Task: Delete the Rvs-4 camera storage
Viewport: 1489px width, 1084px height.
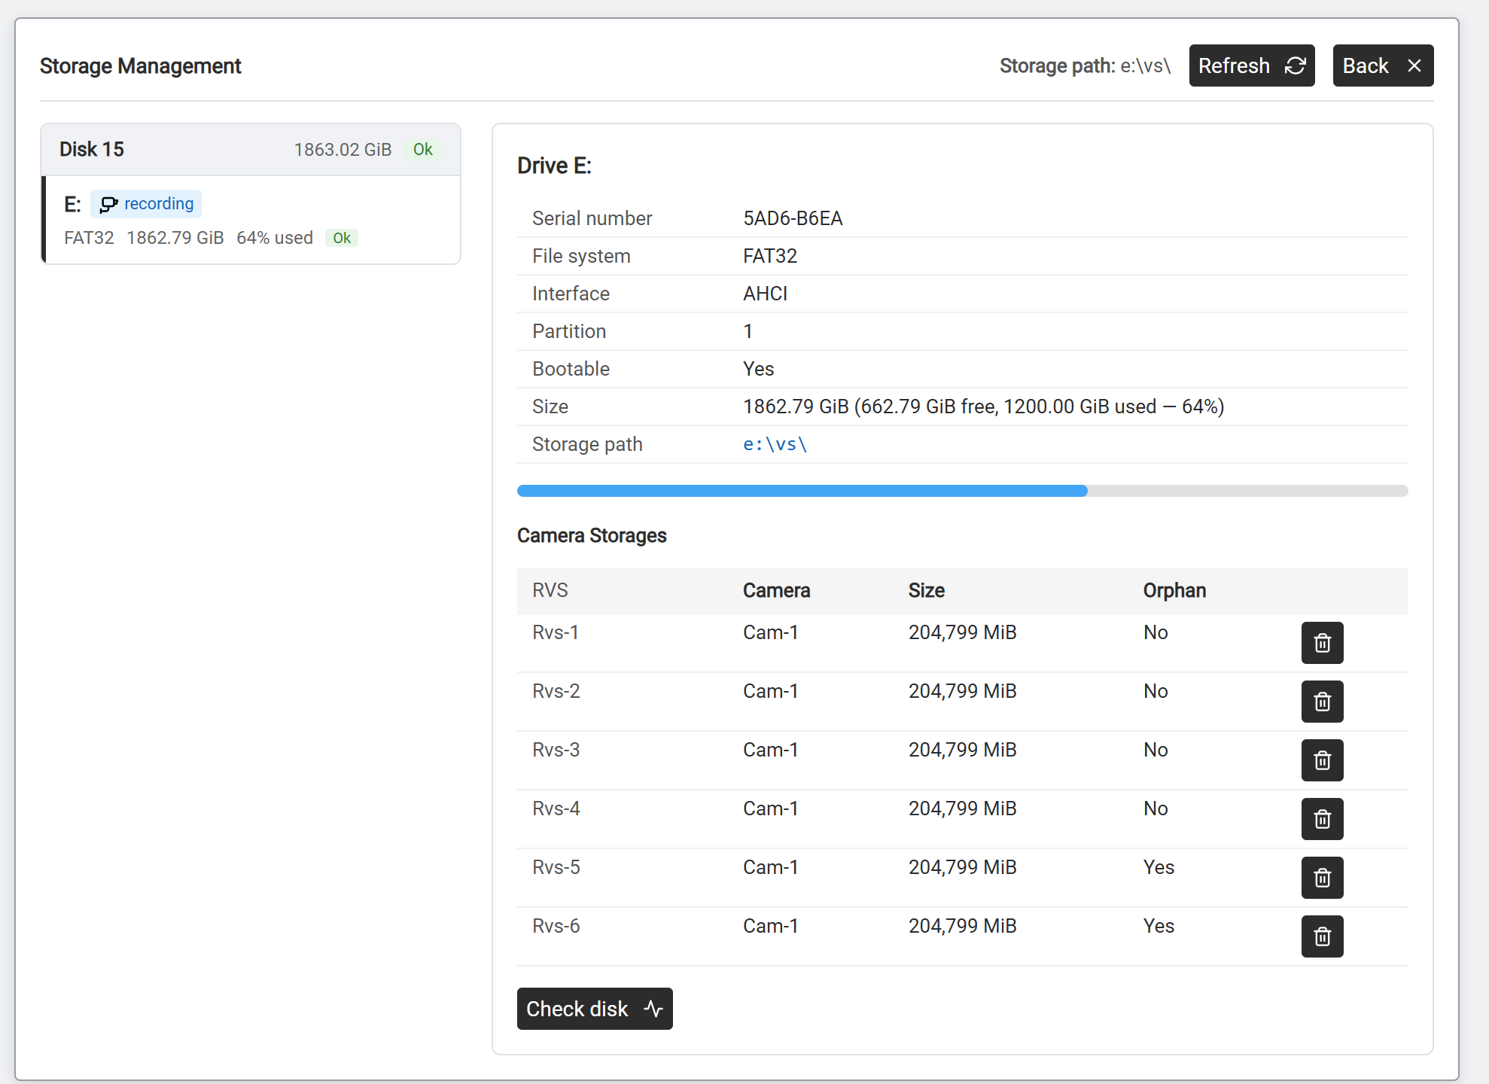Action: click(x=1322, y=819)
